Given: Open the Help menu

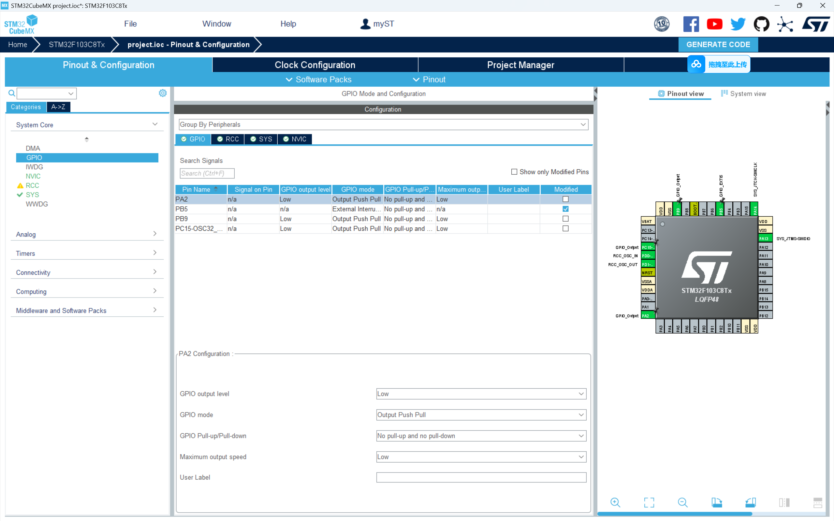Looking at the screenshot, I should point(288,24).
